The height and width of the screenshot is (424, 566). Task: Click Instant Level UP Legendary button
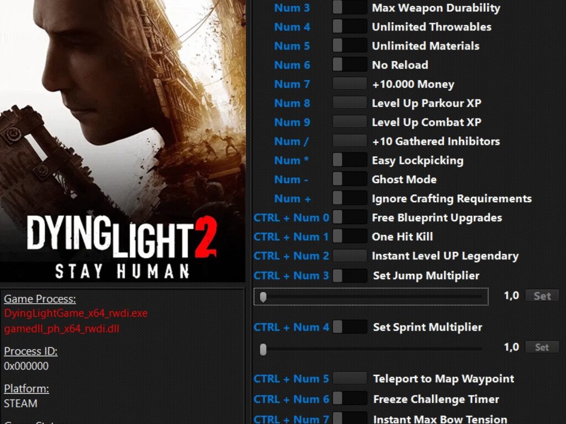coord(349,256)
